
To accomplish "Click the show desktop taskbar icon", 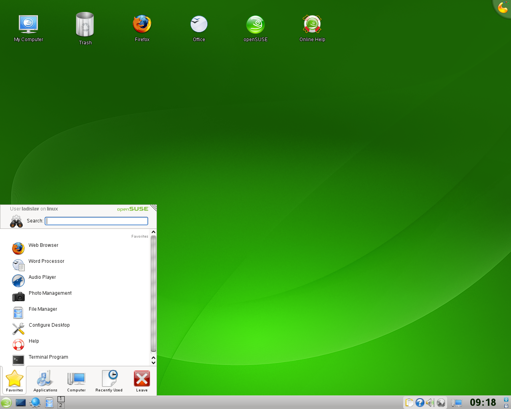I will 20,403.
